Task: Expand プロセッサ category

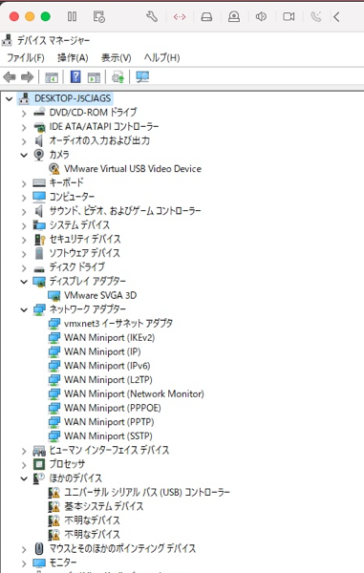Action: point(24,465)
